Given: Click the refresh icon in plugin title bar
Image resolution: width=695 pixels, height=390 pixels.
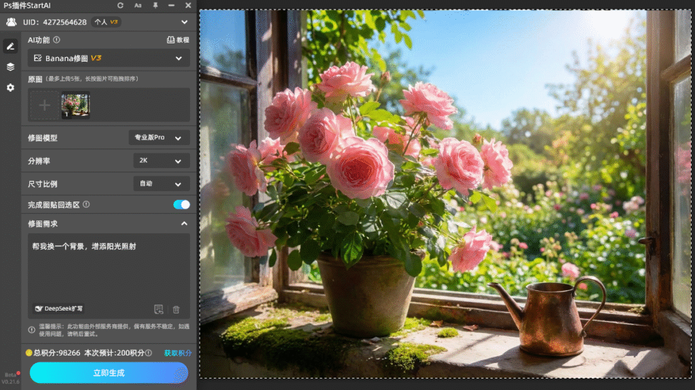Looking at the screenshot, I should point(120,5).
